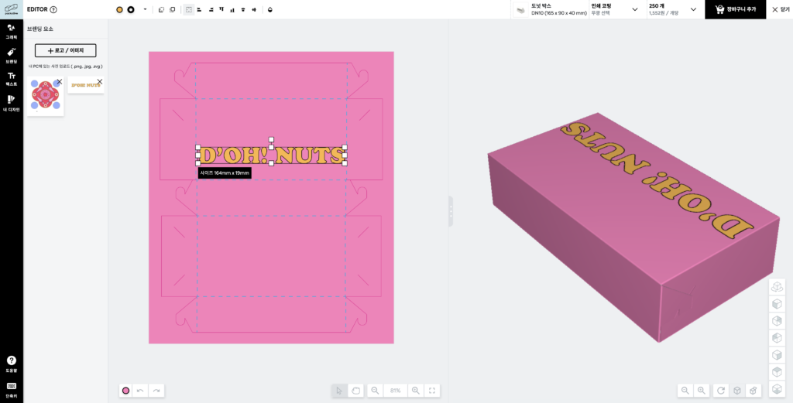The image size is (793, 403).
Task: Select the D'OH! NUTS logo thumbnail
Action: [x=86, y=85]
